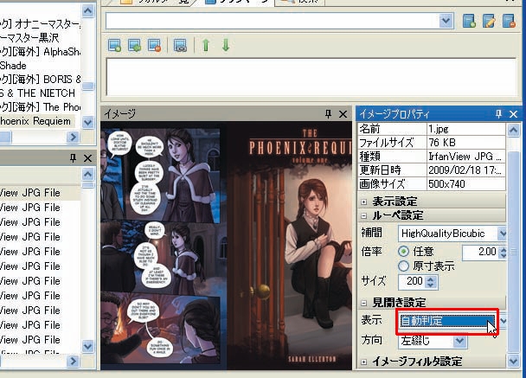The height and width of the screenshot is (378, 526).
Task: Select the '[海外] BORIS &' folder entry
Action: click(41, 80)
